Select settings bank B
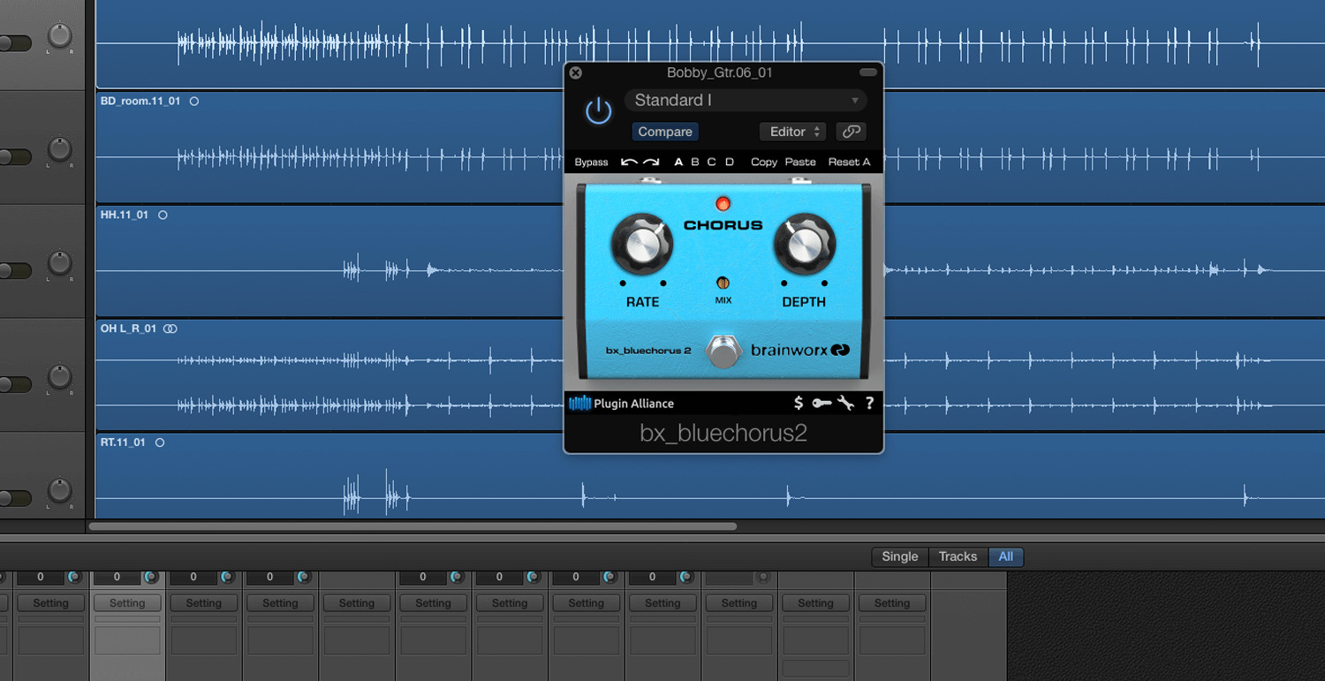Viewport: 1325px width, 681px height. (x=695, y=162)
